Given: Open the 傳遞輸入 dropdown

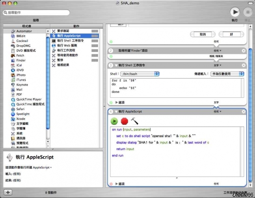Looking at the screenshot, I should click(x=227, y=74).
